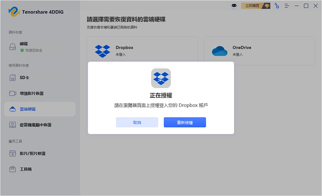Click the photo repair icon
322x196 pixels.
click(x=12, y=153)
